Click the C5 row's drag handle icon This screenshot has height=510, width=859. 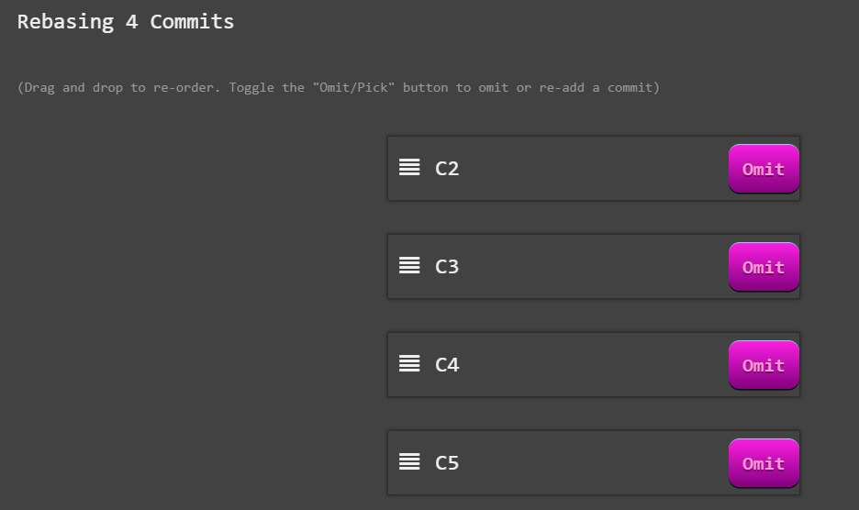pos(409,461)
